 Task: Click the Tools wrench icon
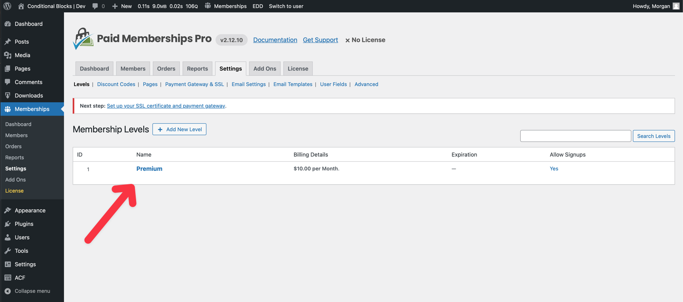8,251
